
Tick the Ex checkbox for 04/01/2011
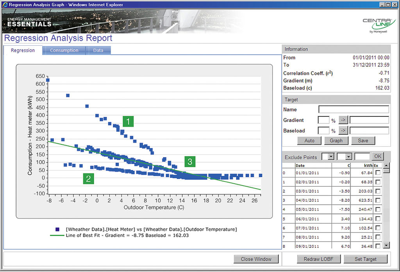[378, 201]
